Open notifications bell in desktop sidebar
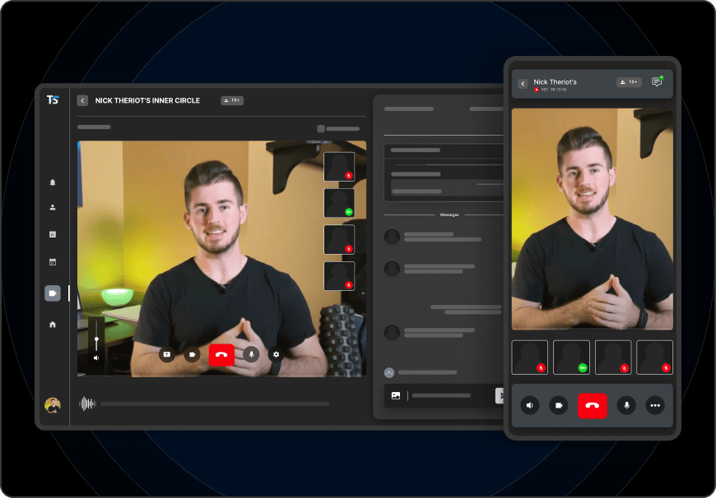716x498 pixels. [x=53, y=182]
